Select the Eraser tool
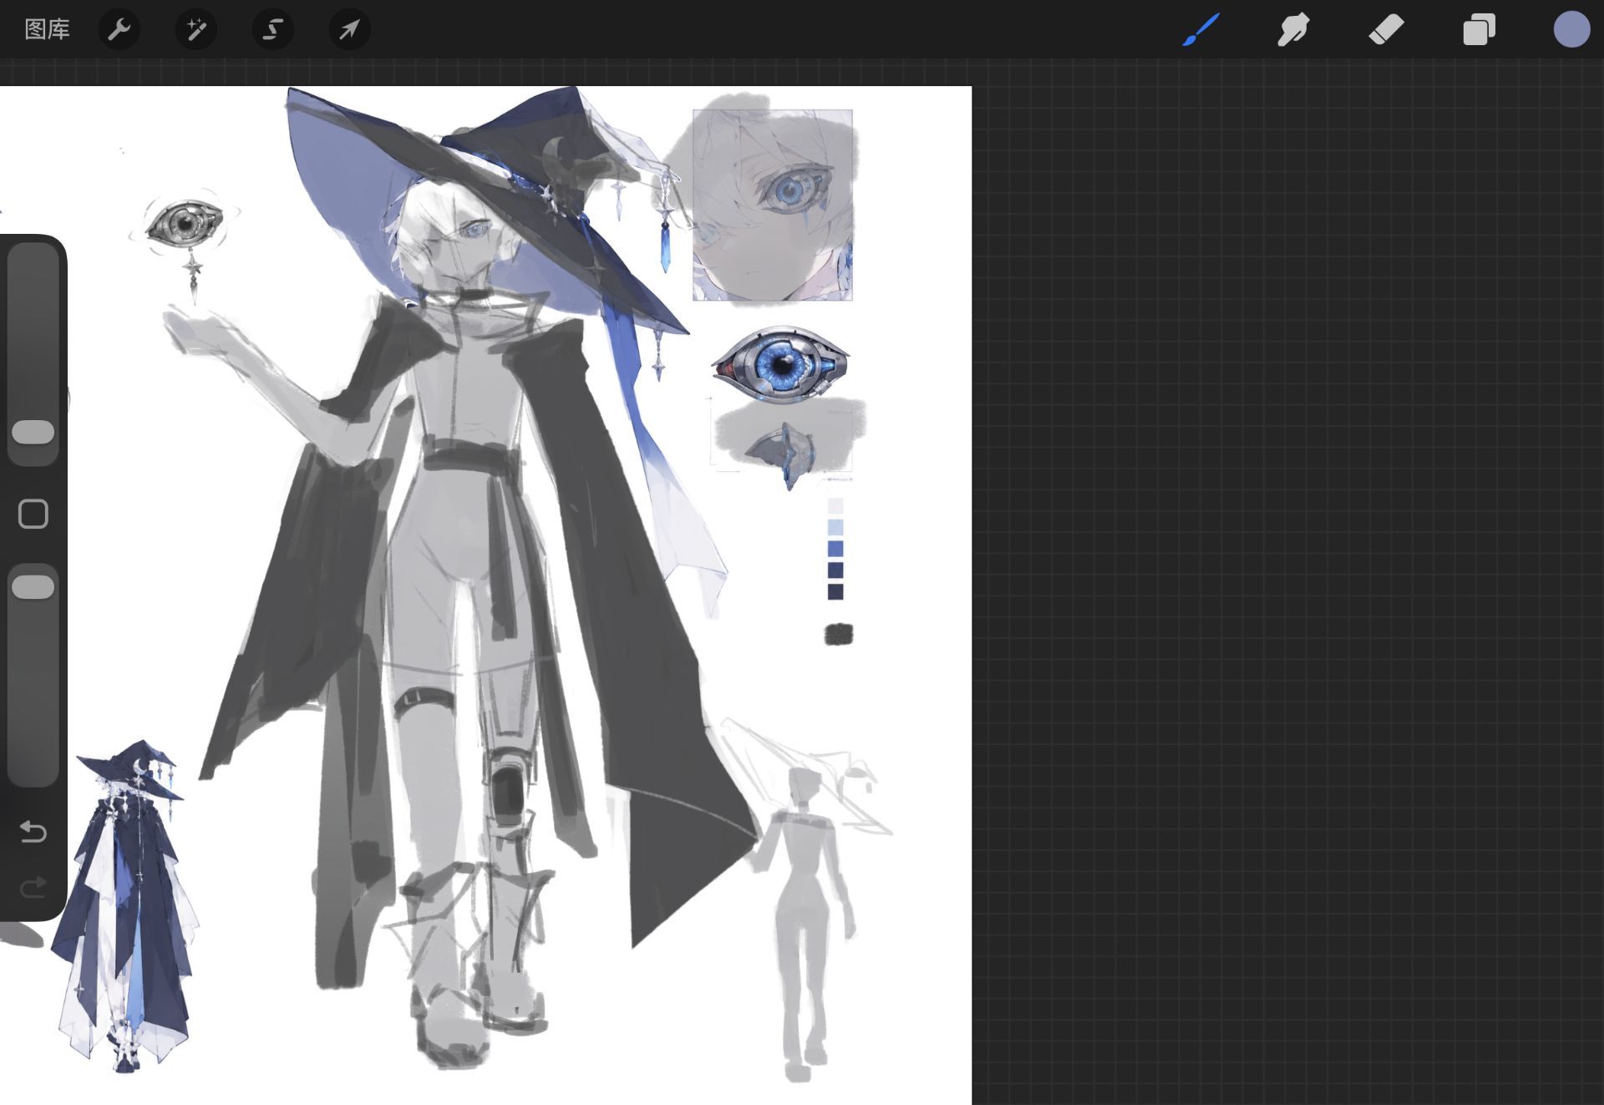Screen dimensions: 1604x1105 click(1386, 30)
